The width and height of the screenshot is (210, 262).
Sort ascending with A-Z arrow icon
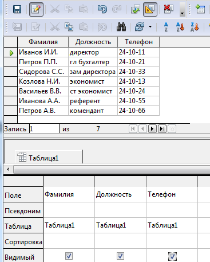(180, 27)
